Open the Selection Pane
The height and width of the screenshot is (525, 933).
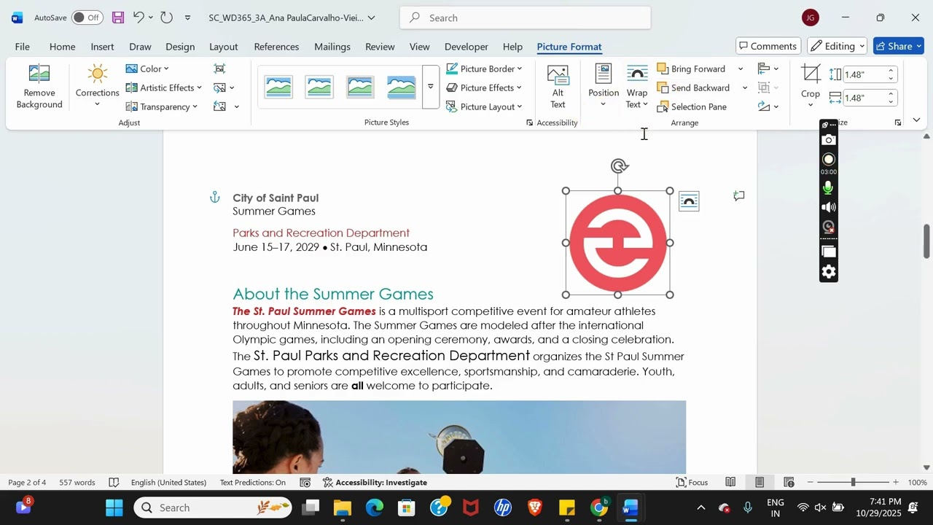point(692,106)
